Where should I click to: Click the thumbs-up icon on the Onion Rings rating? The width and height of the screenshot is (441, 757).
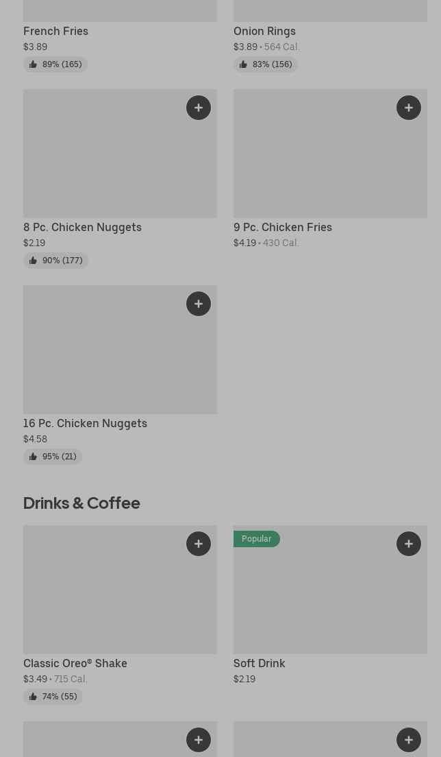(243, 64)
